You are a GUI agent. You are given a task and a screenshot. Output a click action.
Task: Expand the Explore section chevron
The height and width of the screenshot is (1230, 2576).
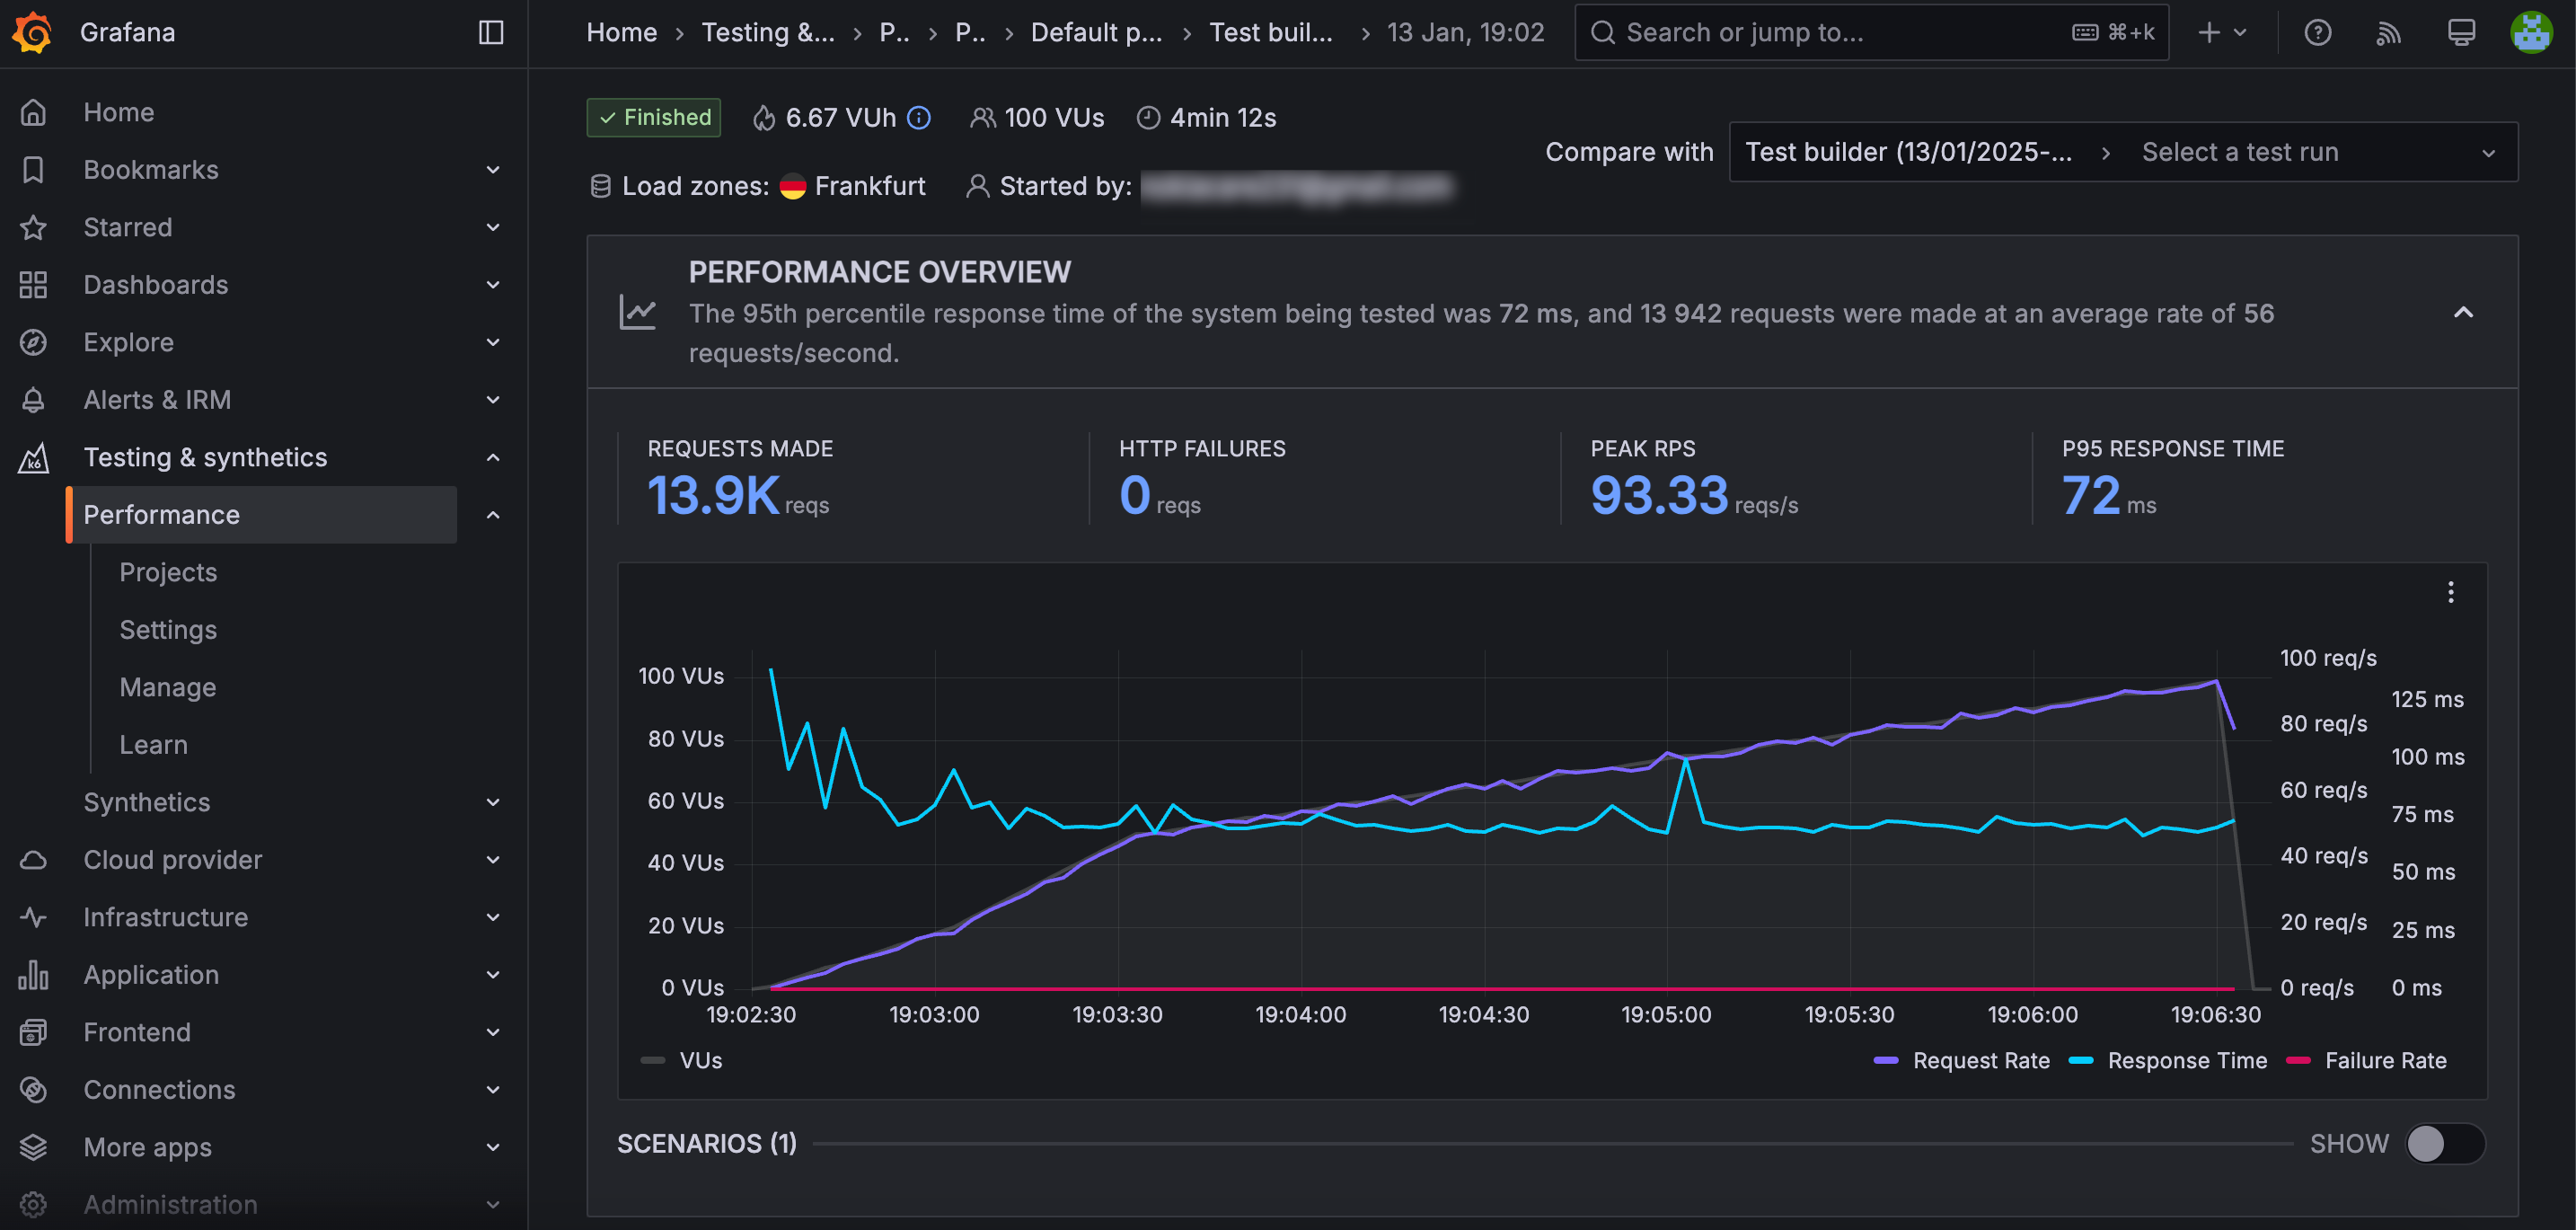pos(493,342)
